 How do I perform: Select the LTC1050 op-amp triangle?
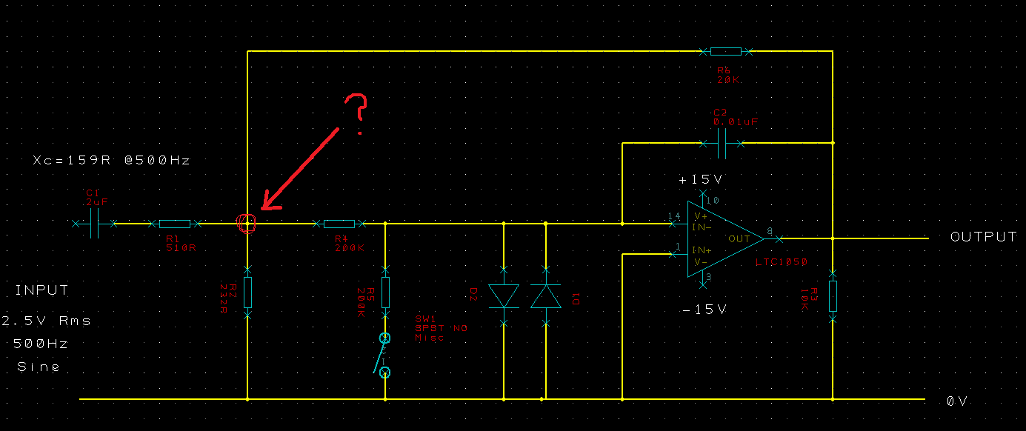tap(724, 238)
